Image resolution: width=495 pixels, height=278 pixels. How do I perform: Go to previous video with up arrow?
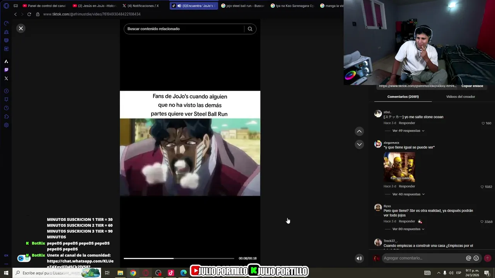click(x=359, y=131)
